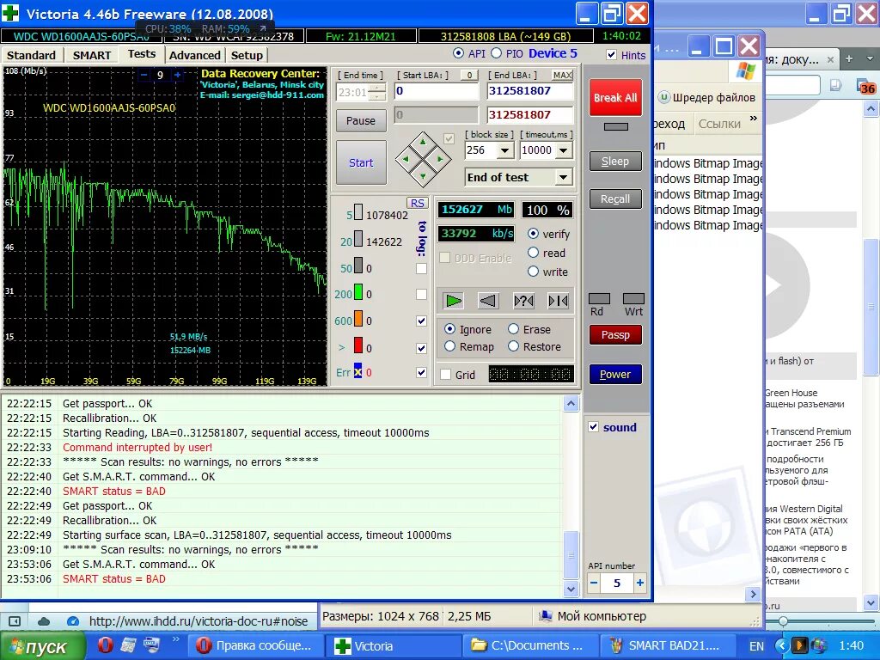
Task: Click the End time spinner arrows
Action: [x=379, y=92]
